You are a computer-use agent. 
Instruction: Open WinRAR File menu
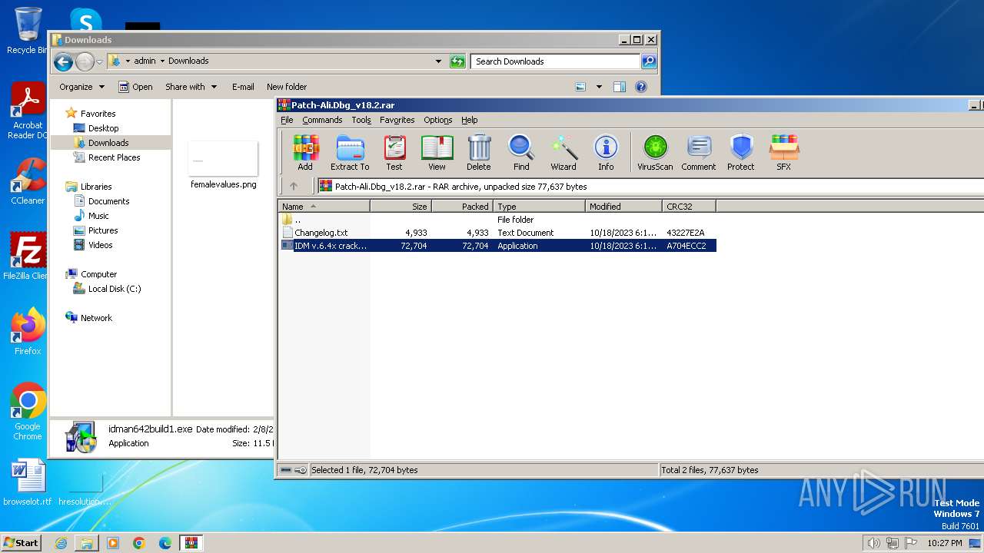click(x=287, y=120)
